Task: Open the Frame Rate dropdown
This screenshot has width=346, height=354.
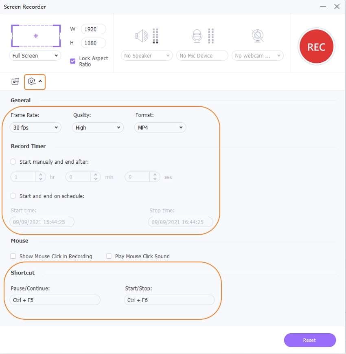Action: (35, 128)
